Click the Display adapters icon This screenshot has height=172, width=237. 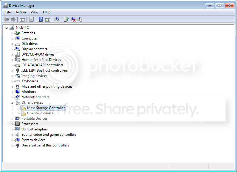(x=18, y=49)
